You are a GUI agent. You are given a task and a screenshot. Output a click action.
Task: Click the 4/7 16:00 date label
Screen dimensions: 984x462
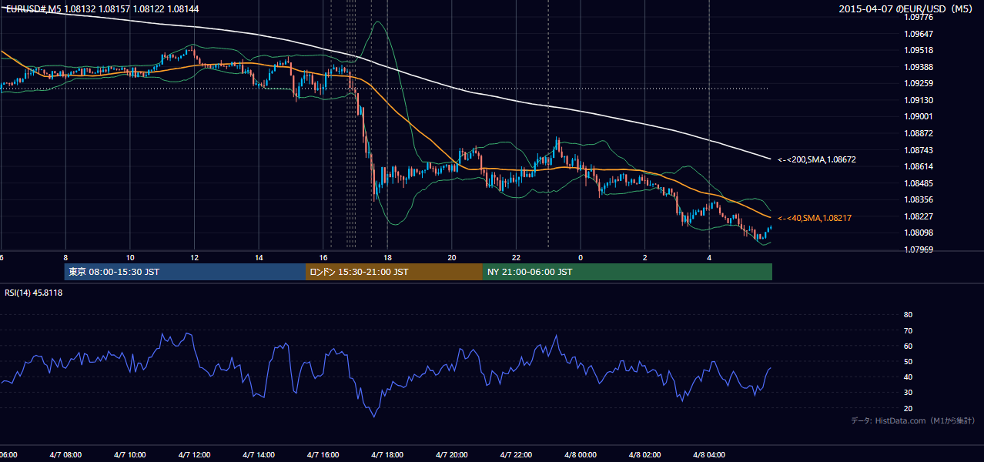click(323, 455)
